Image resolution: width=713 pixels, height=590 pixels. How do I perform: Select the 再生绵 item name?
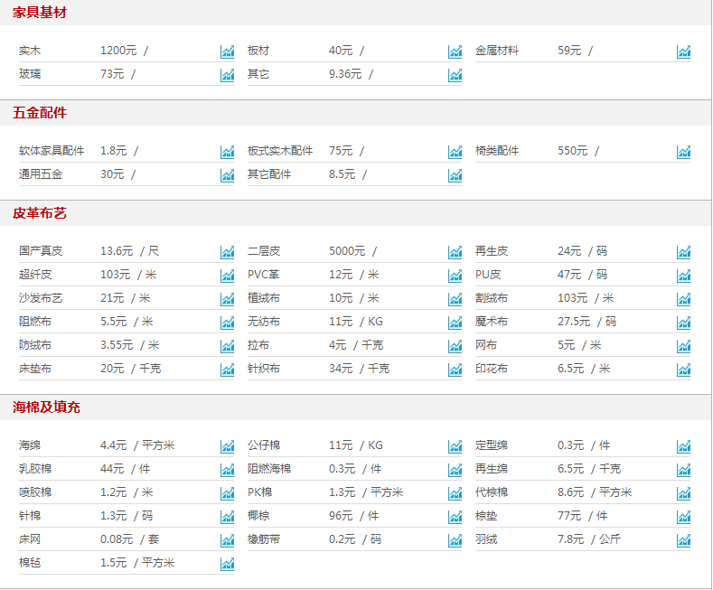pos(492,469)
